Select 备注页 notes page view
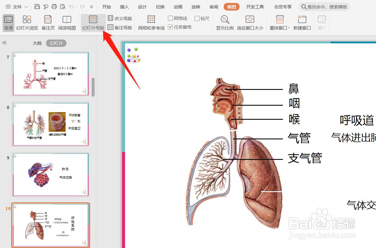 (48, 23)
